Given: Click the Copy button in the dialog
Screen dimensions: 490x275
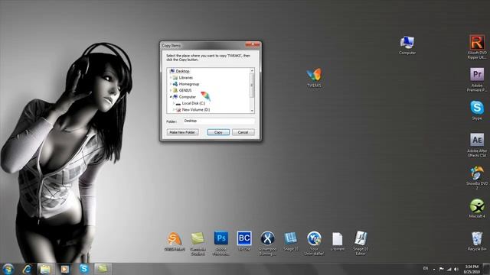Looking at the screenshot, I should [x=218, y=132].
